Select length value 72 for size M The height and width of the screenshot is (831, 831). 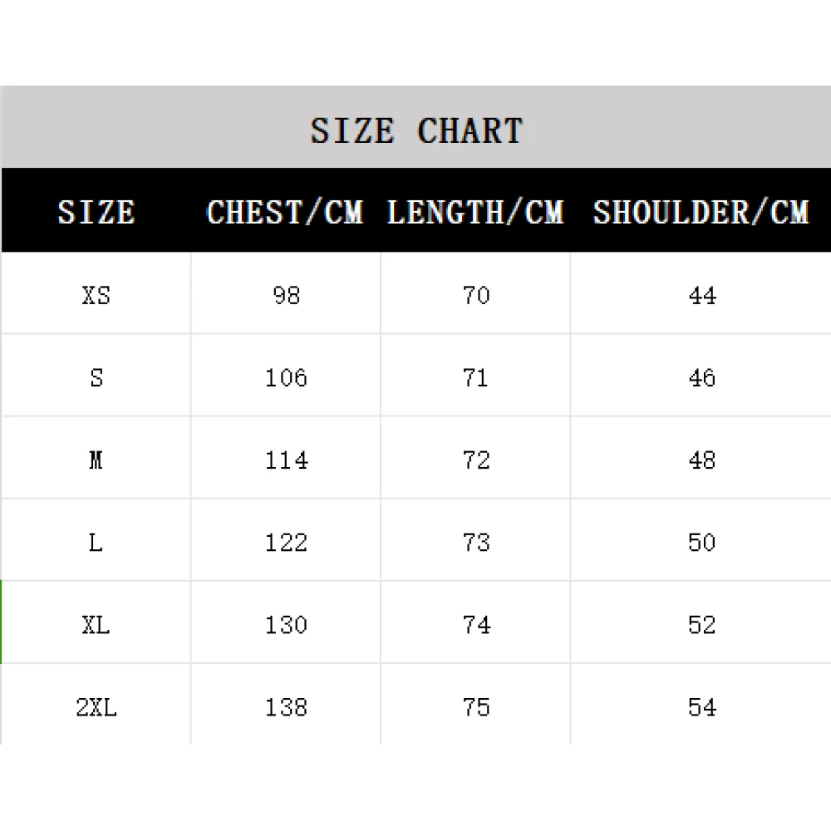[x=476, y=460]
